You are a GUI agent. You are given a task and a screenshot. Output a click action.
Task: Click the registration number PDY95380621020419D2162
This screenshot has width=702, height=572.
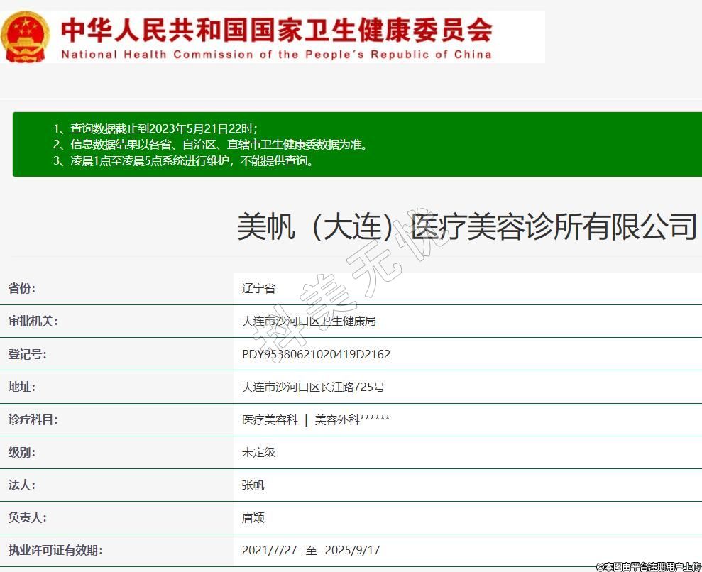point(316,354)
